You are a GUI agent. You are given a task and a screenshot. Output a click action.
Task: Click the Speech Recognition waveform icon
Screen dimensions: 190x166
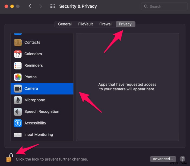tap(18, 111)
